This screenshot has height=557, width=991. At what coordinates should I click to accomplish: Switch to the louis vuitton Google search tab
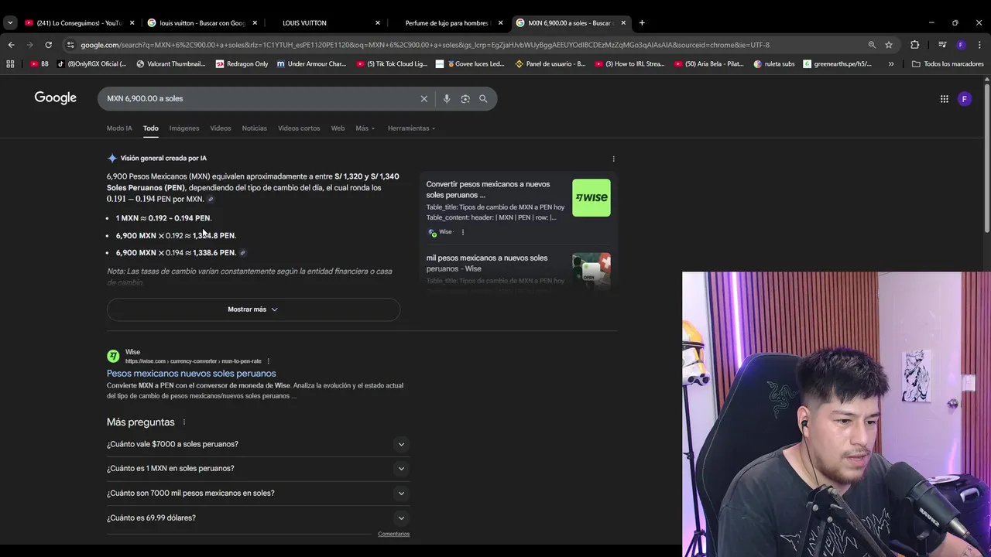(201, 23)
